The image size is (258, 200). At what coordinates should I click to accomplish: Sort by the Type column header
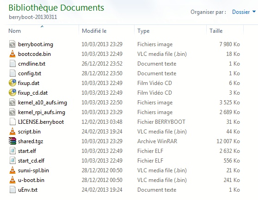pos(143,31)
